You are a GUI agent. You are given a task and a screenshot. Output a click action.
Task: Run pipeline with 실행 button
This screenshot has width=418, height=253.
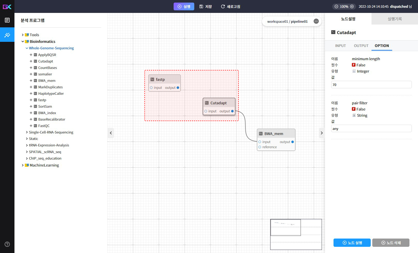[x=184, y=6]
